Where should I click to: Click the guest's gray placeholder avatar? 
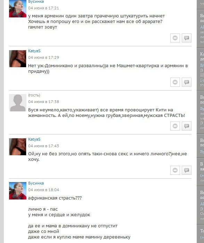coord(18,103)
